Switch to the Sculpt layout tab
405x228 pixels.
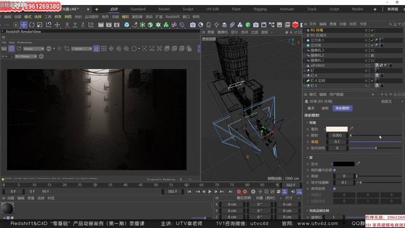(x=188, y=9)
